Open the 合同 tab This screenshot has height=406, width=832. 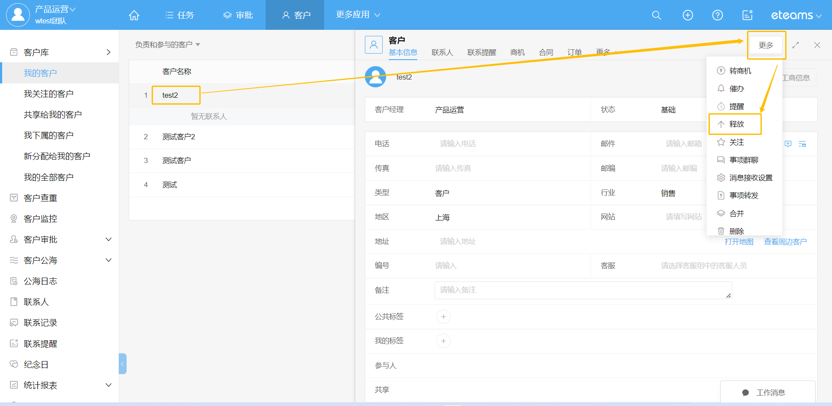coord(546,52)
